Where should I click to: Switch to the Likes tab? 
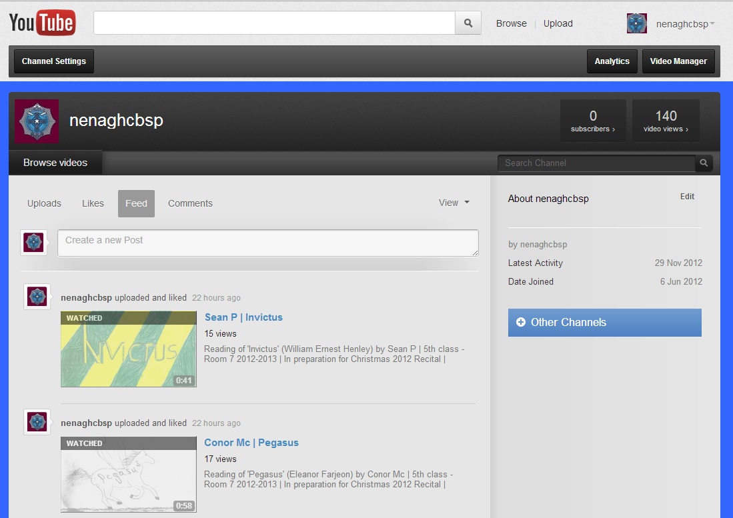click(x=93, y=203)
